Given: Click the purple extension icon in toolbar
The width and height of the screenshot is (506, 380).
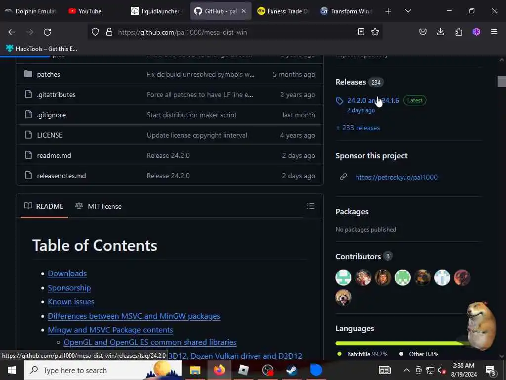Looking at the screenshot, I should 476,32.
